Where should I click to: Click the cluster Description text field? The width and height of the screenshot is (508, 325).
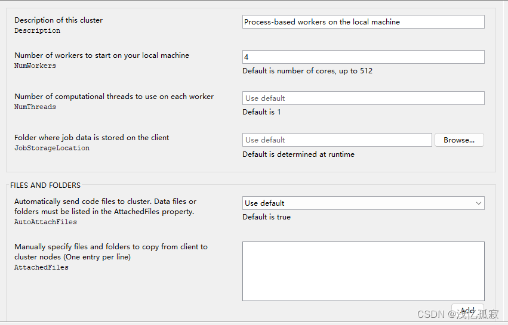363,22
